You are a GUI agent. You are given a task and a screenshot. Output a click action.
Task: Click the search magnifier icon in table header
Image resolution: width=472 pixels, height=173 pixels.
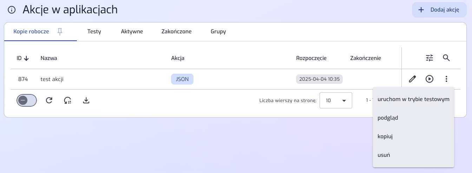pos(446,58)
